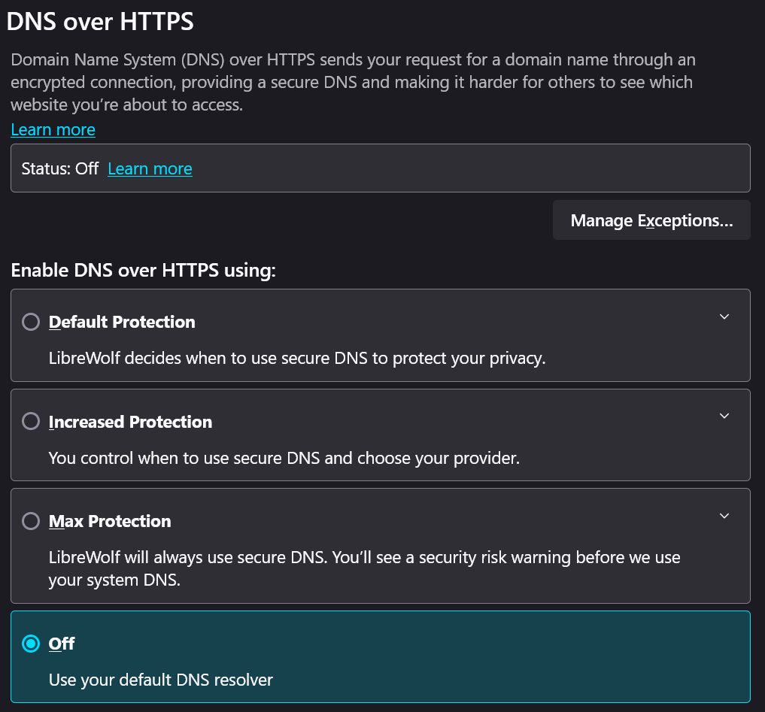Click the "DNS over HTTPS" section heading
Viewport: 765px width, 712px height.
tap(100, 21)
